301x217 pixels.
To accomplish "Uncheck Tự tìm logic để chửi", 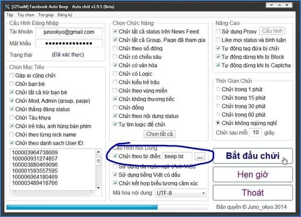I will (115, 124).
